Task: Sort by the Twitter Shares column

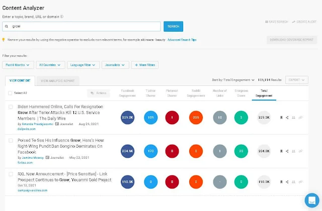Action: click(151, 93)
